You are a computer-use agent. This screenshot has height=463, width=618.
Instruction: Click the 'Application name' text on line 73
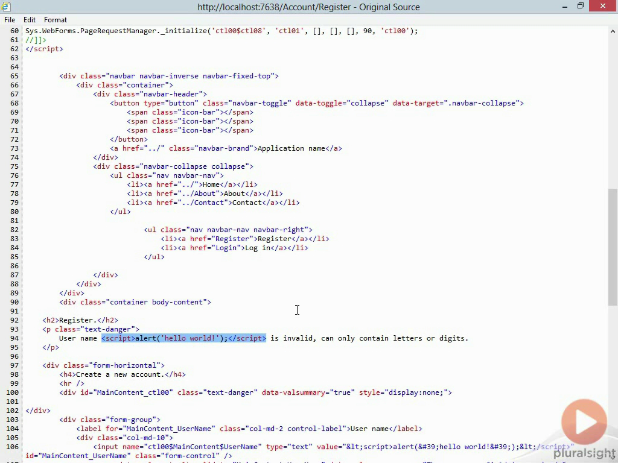[x=291, y=148]
